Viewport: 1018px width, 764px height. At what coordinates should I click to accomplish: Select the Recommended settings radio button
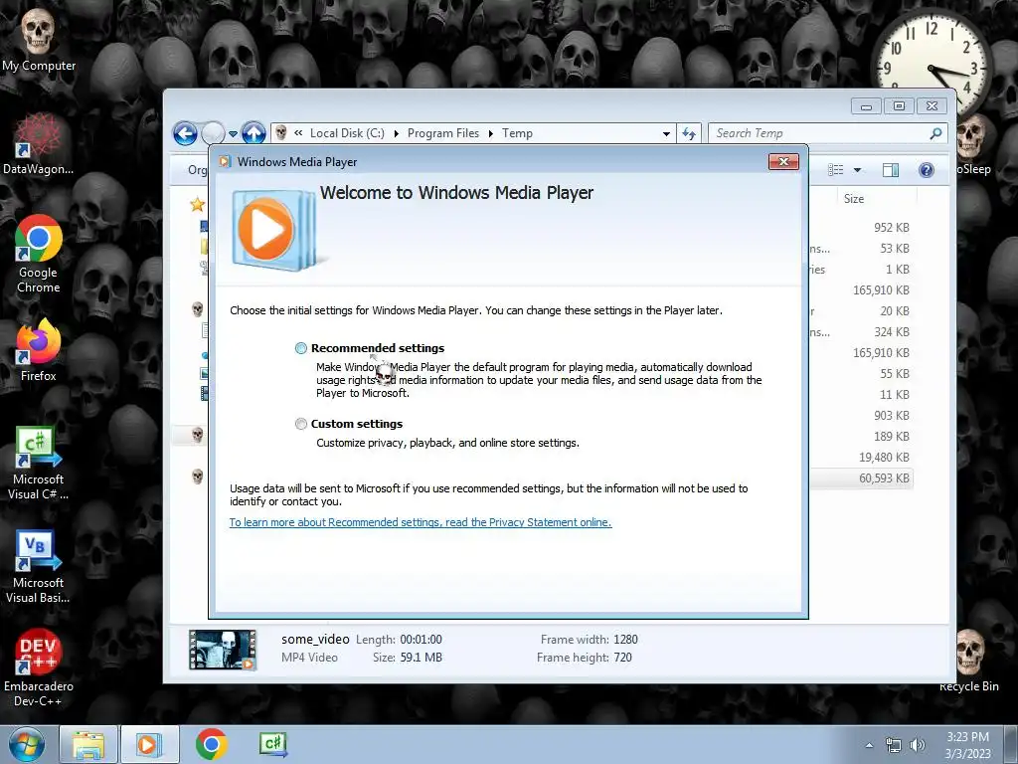tap(300, 348)
